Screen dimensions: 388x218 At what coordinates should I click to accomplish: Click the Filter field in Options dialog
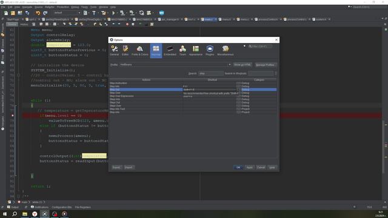click(x=260, y=46)
